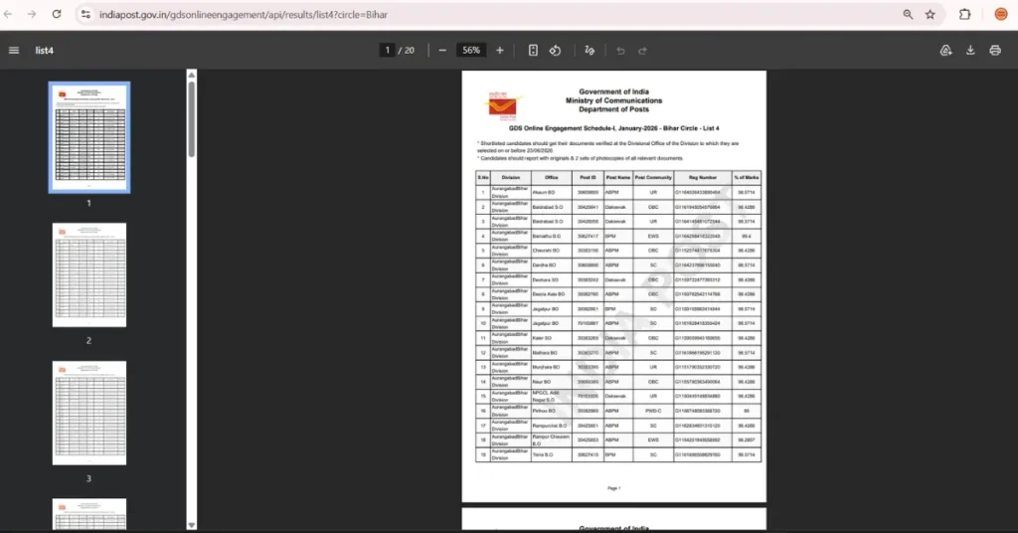Go back to the previous browser page

[8, 14]
